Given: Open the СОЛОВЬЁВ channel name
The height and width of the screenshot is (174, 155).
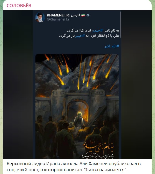Looking at the screenshot, I should pos(19,6).
